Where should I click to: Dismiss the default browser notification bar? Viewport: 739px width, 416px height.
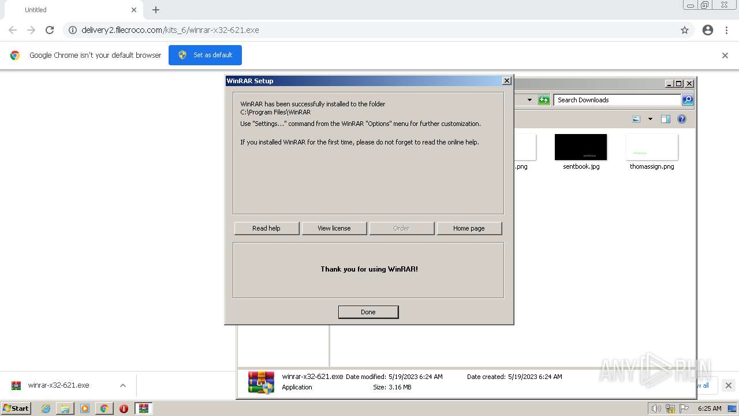tap(725, 55)
